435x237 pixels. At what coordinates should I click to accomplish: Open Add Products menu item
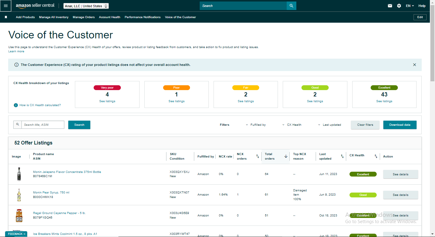pyautogui.click(x=25, y=17)
